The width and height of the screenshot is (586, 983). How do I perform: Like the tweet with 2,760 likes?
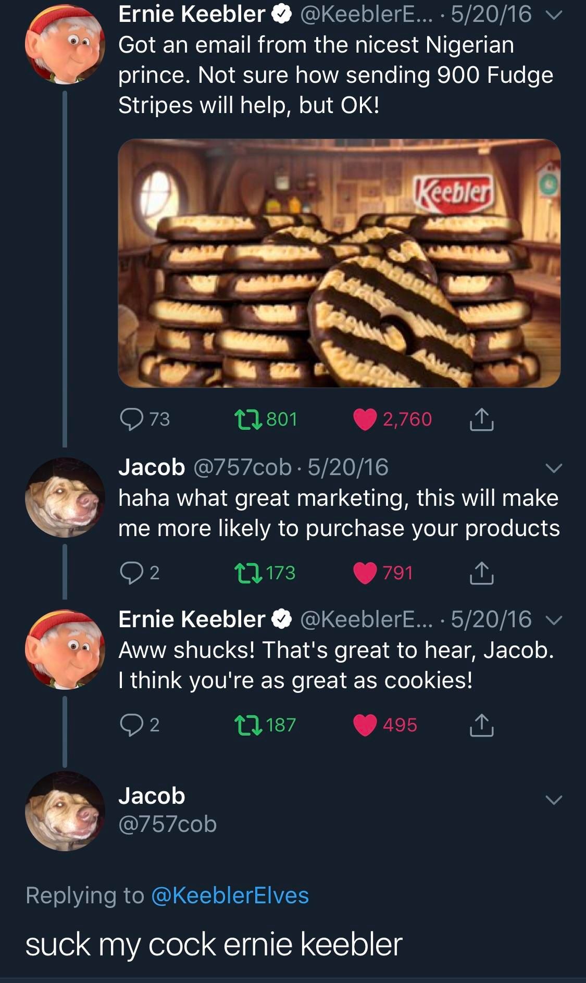[365, 419]
